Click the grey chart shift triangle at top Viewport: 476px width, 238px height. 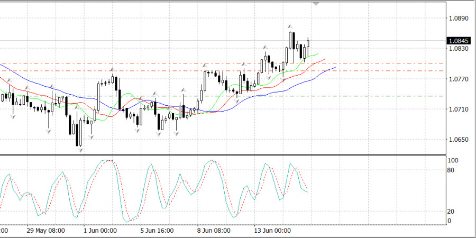point(316,3)
